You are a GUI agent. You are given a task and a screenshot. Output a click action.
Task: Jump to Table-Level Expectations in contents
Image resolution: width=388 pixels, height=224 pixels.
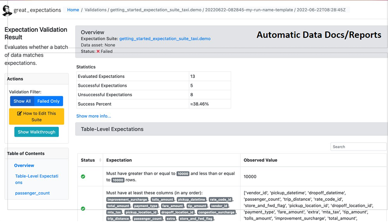click(x=37, y=179)
